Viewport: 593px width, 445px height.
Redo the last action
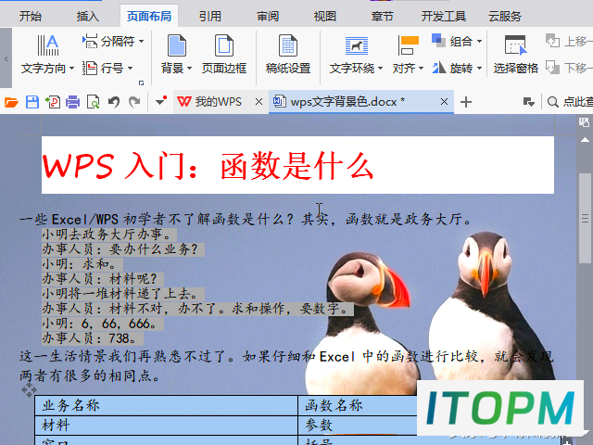(x=134, y=102)
